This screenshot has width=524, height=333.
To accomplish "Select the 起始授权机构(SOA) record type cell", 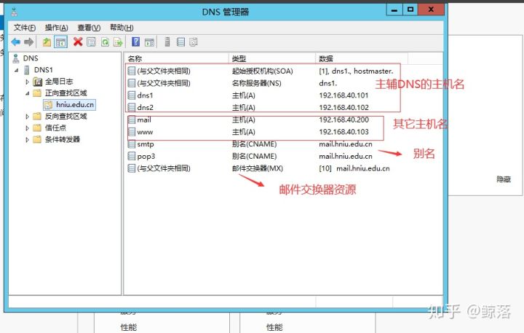I will click(x=262, y=71).
